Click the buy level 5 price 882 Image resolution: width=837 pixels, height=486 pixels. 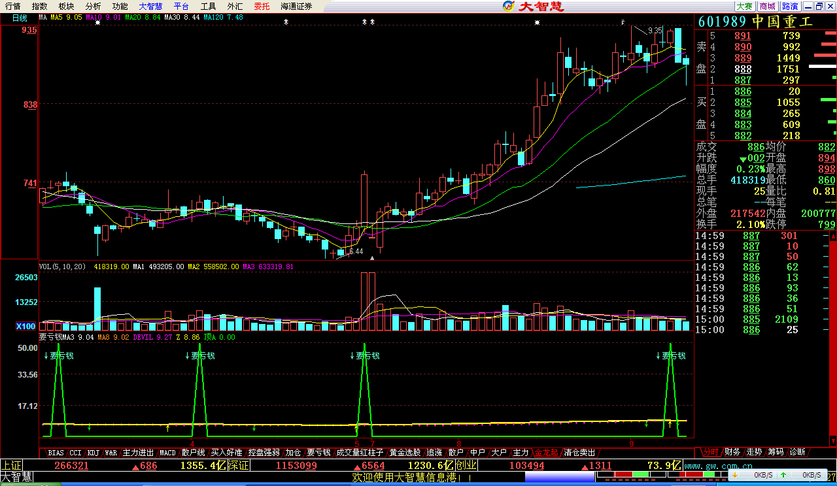pyautogui.click(x=743, y=136)
